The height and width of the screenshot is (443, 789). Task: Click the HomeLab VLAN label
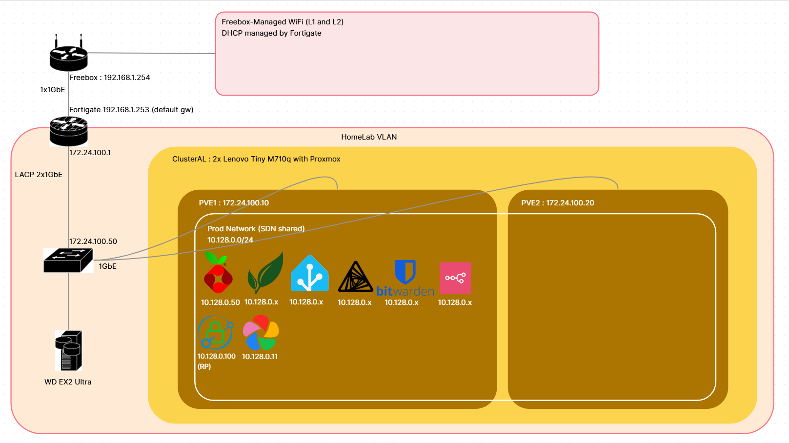pyautogui.click(x=369, y=137)
